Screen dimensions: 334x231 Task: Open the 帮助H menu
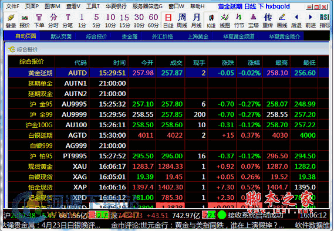(x=197, y=6)
